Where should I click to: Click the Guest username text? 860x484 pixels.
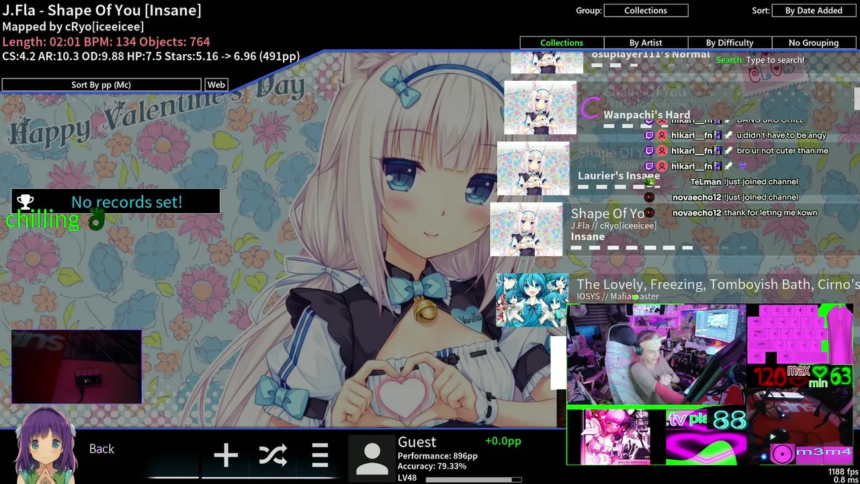coord(417,442)
